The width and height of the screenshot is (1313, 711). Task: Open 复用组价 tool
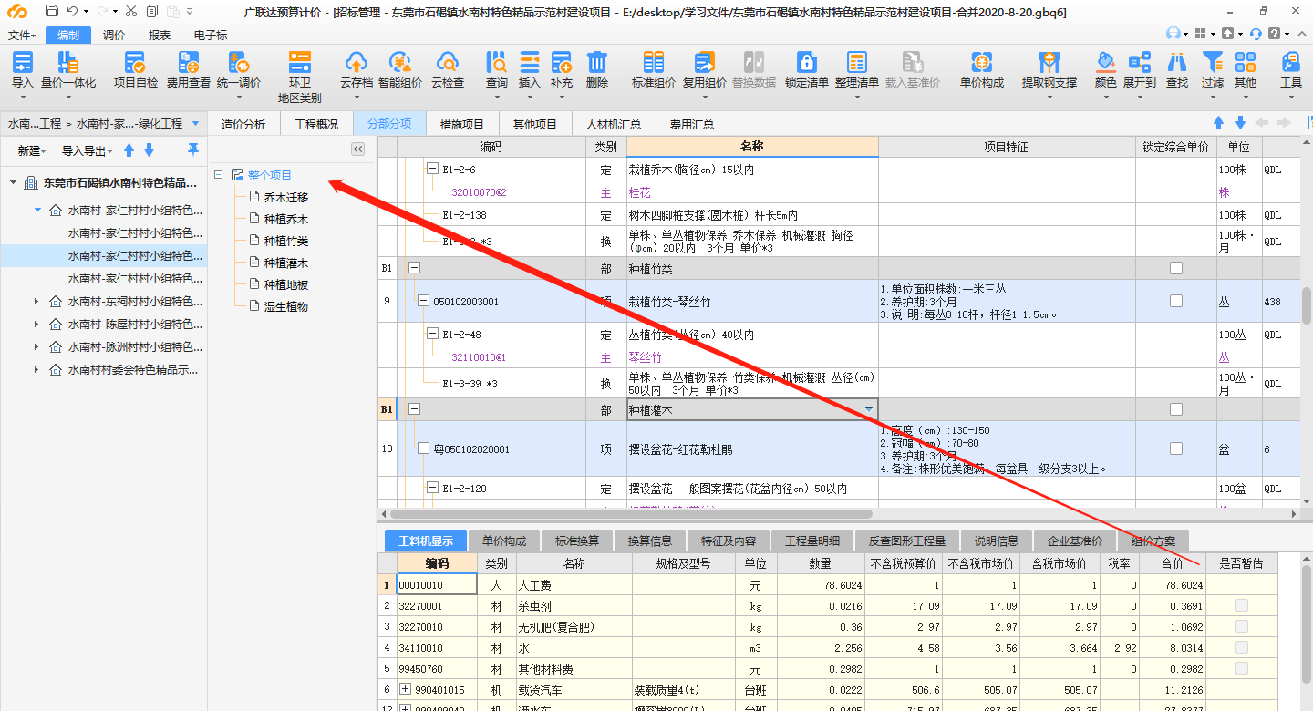click(705, 70)
